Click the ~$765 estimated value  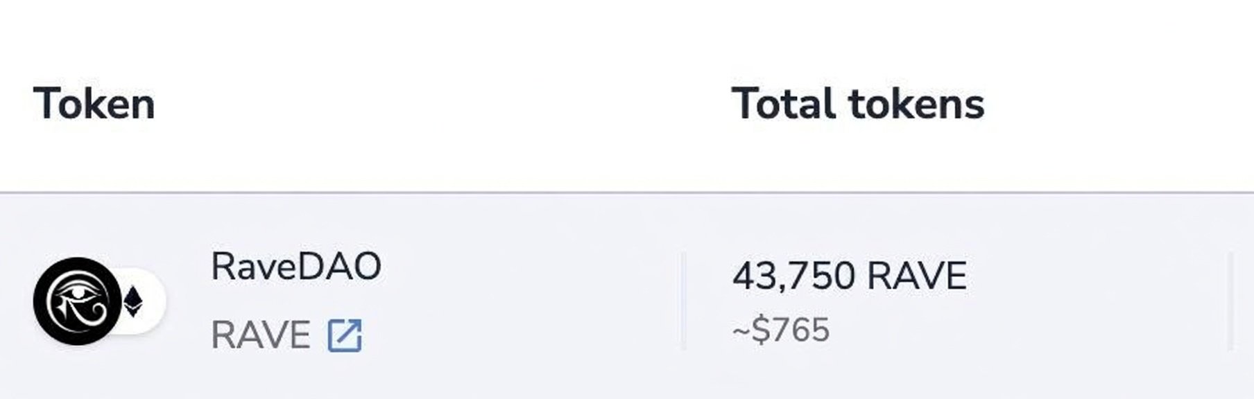[x=781, y=330]
